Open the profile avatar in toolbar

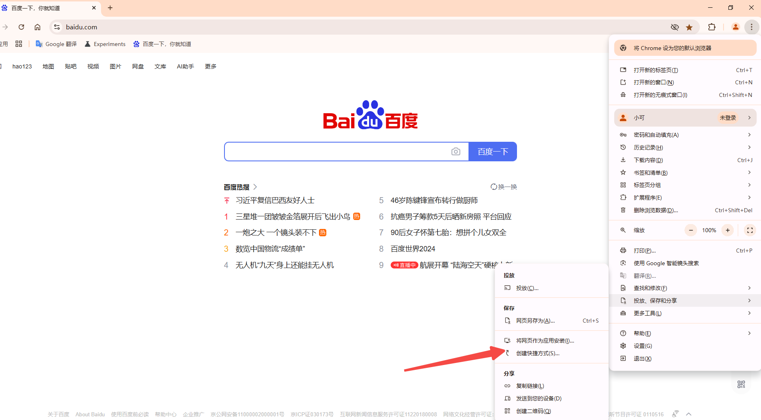pos(736,27)
